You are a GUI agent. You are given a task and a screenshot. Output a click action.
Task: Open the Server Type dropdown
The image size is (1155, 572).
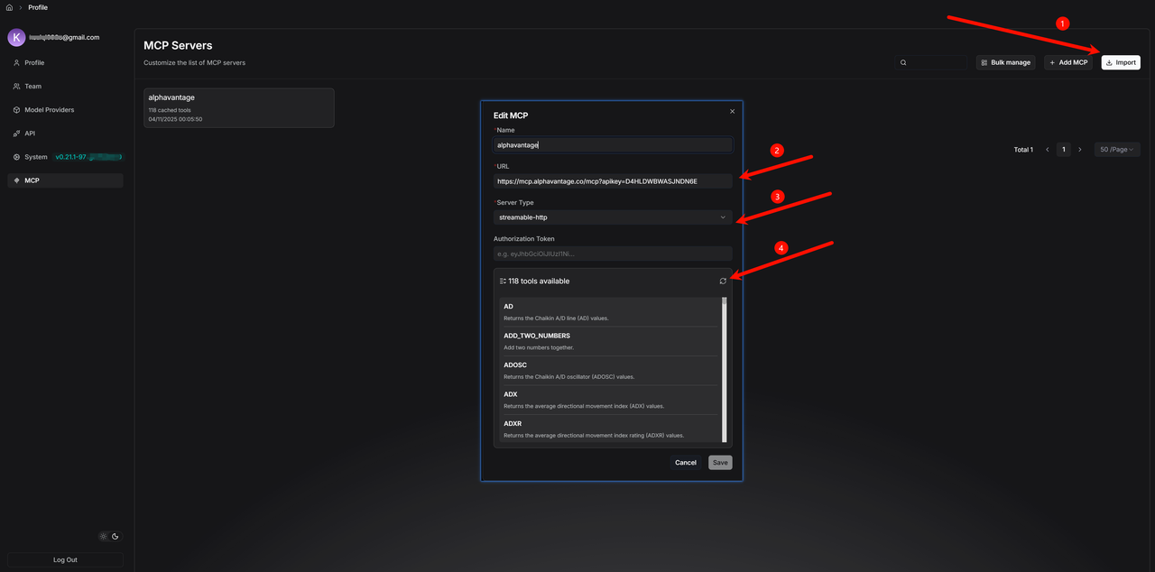tap(613, 217)
